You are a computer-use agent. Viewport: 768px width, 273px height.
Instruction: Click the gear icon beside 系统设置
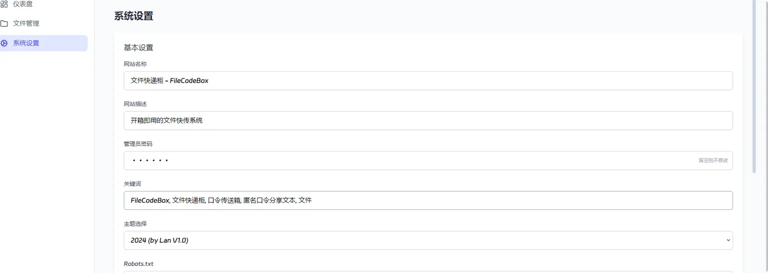(x=4, y=43)
